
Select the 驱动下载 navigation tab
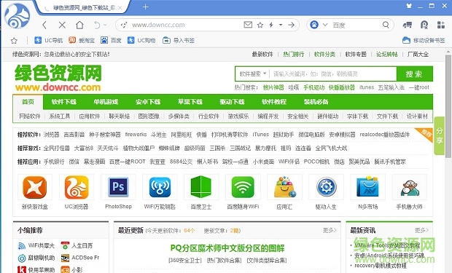click(232, 102)
